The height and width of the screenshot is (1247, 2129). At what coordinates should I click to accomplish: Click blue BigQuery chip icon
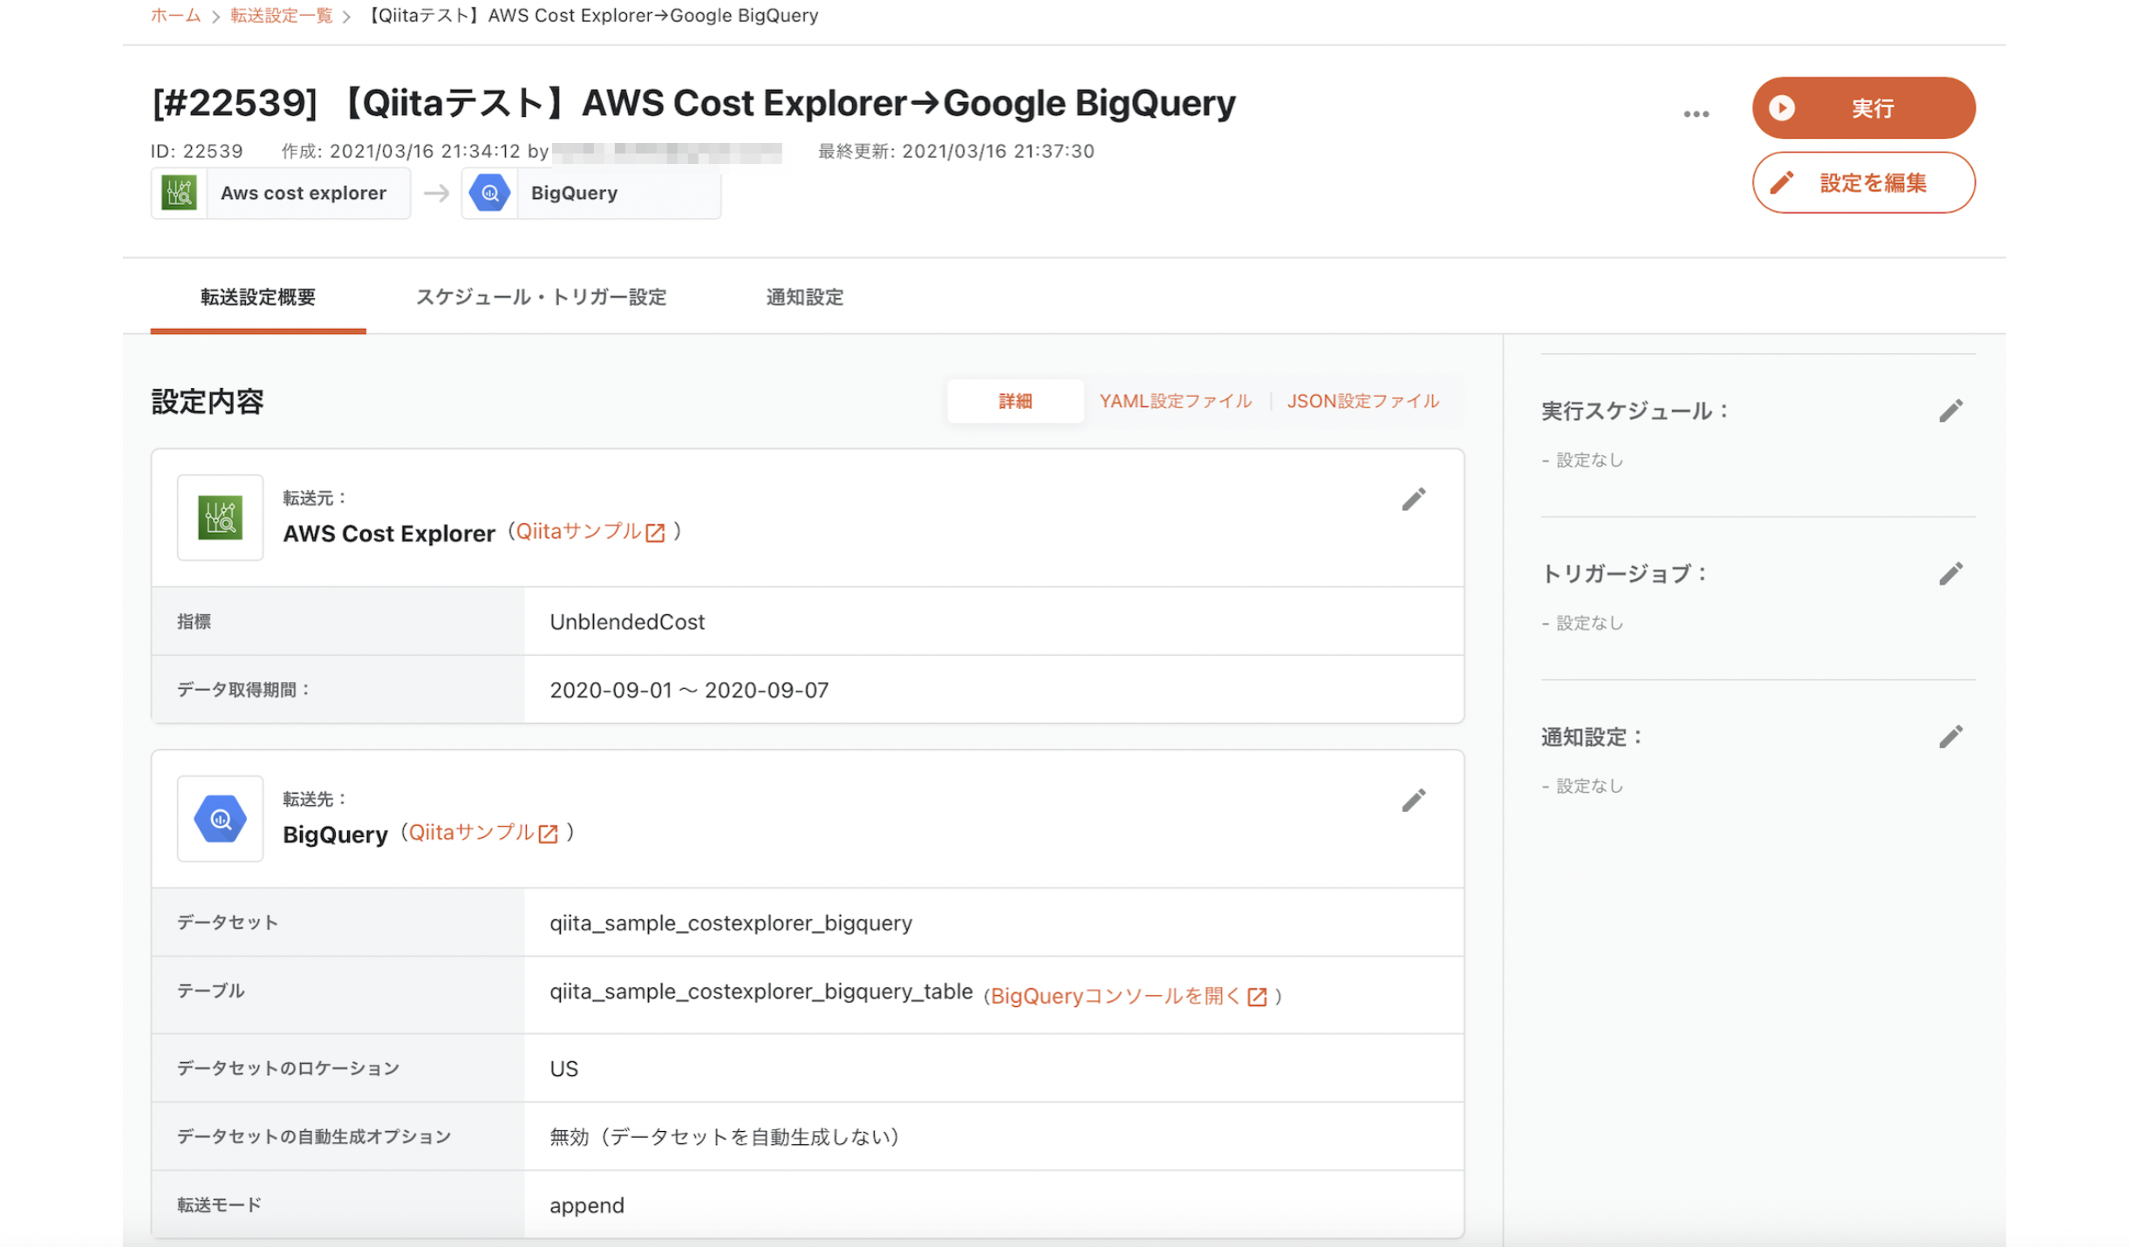pos(489,193)
